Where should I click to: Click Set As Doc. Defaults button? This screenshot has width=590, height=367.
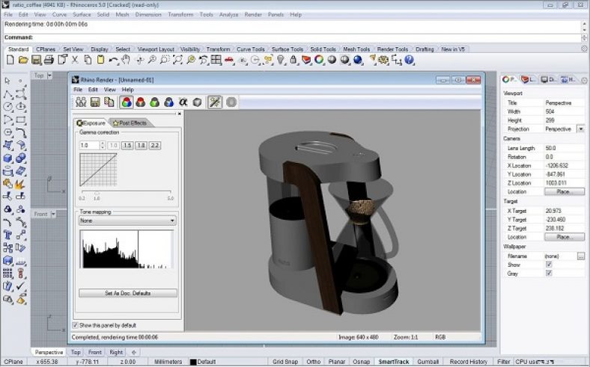coord(128,293)
